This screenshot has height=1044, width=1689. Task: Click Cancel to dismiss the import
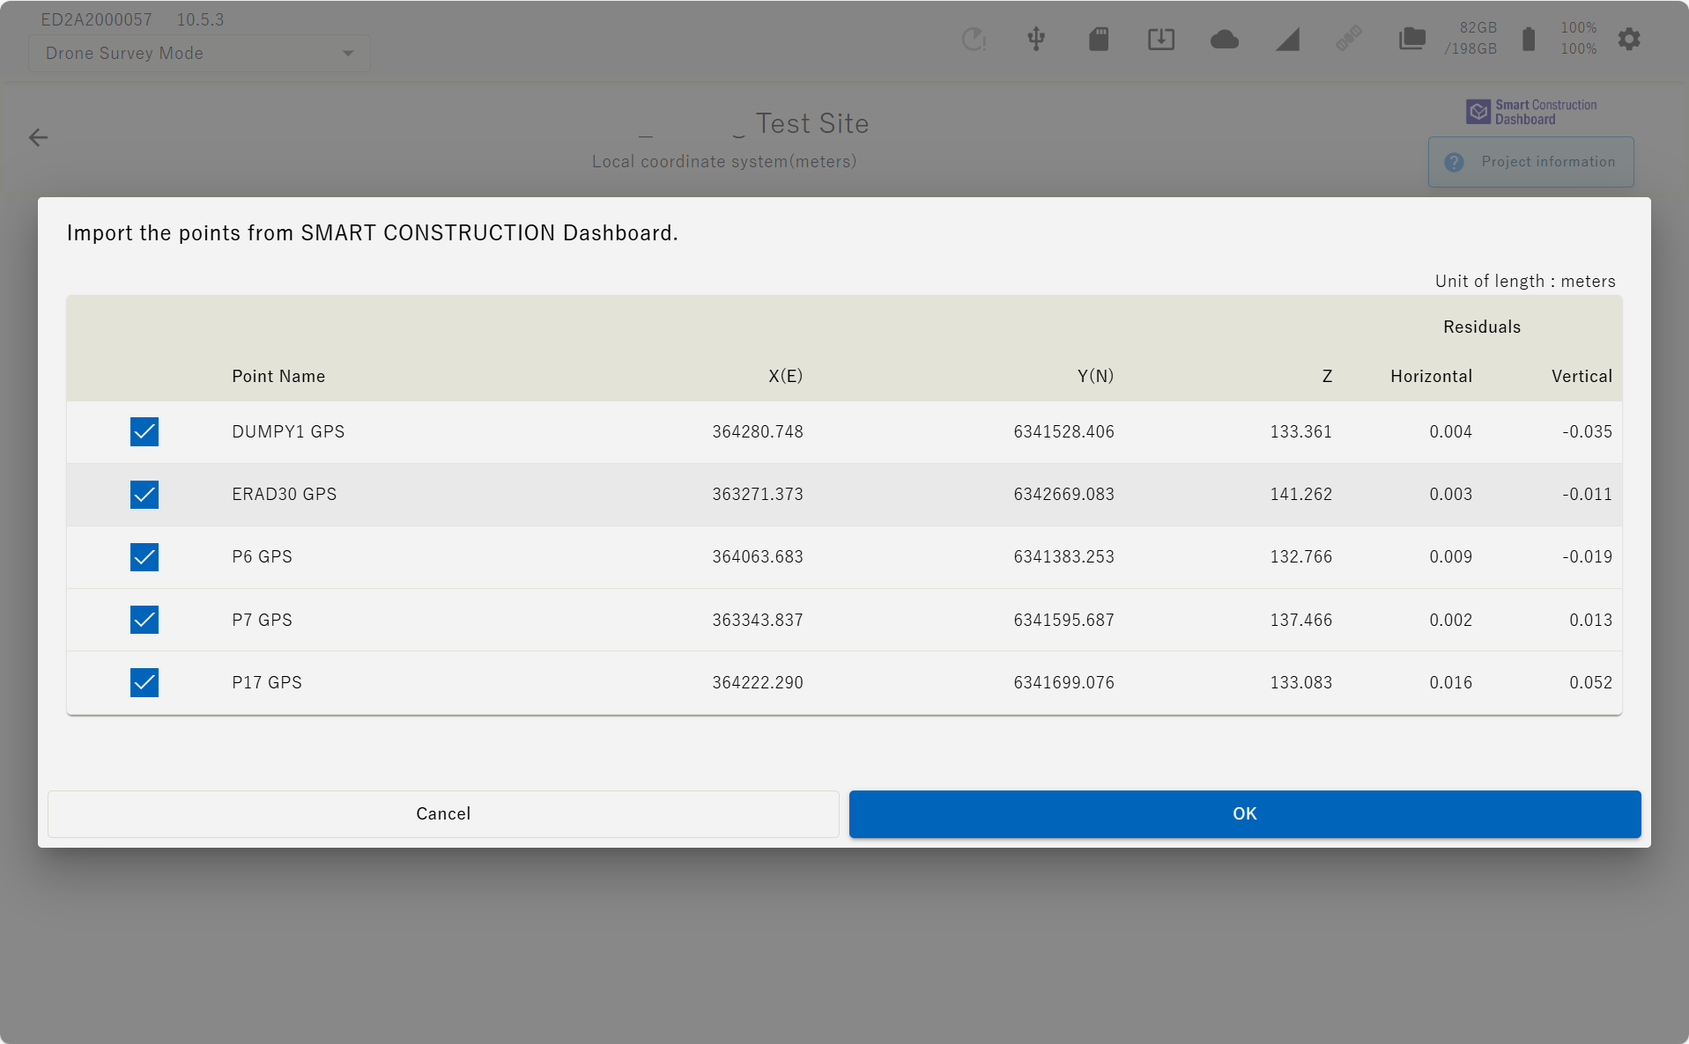tap(443, 814)
